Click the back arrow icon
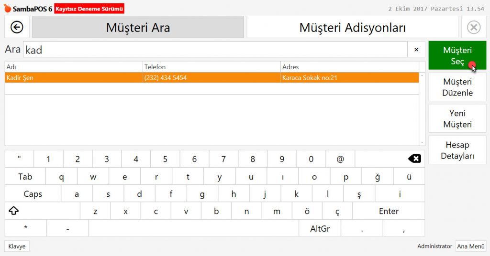This screenshot has width=490, height=256. [x=17, y=27]
